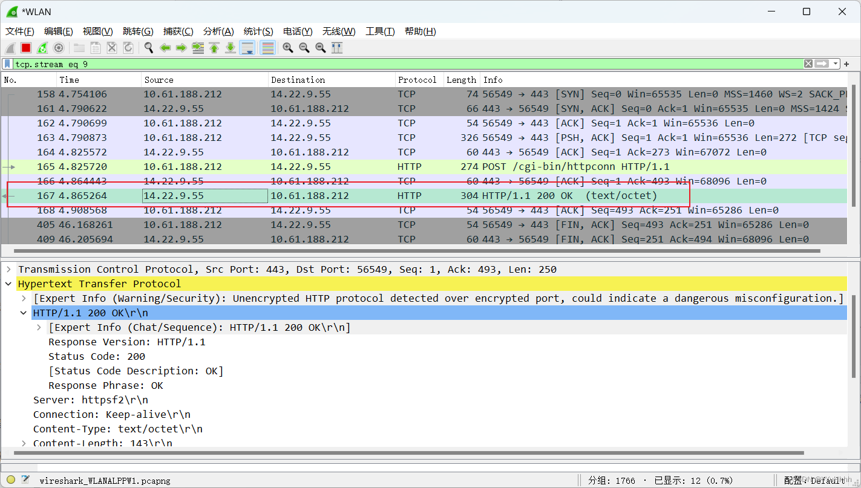Sort packets by the No. column
861x488 pixels.
tap(28, 80)
